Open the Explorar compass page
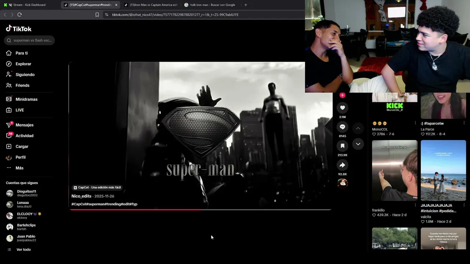 tap(19, 64)
